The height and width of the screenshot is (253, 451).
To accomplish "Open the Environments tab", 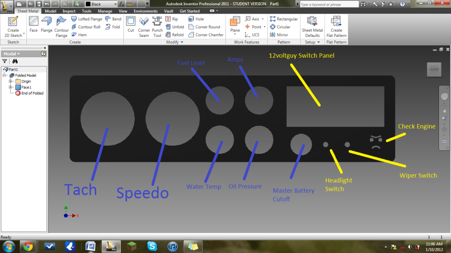I will pyautogui.click(x=145, y=11).
